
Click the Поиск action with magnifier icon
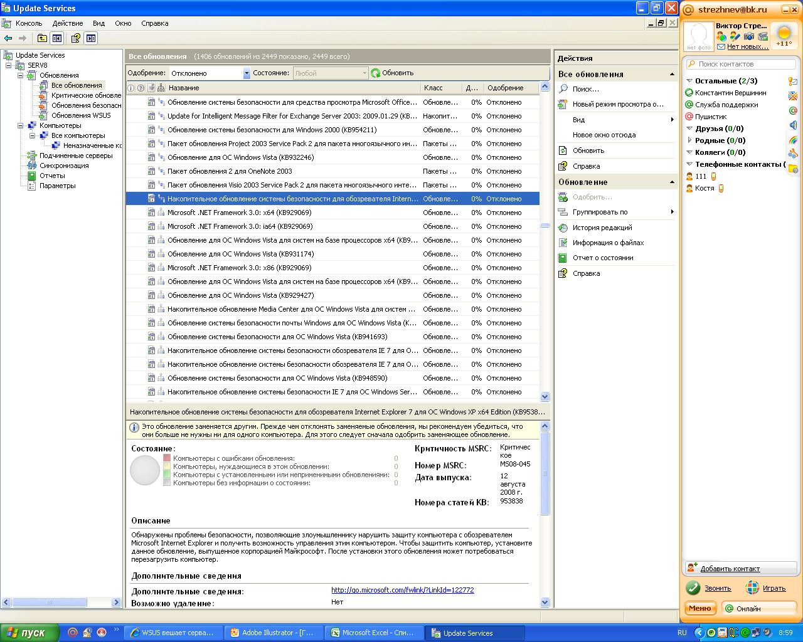pos(563,89)
